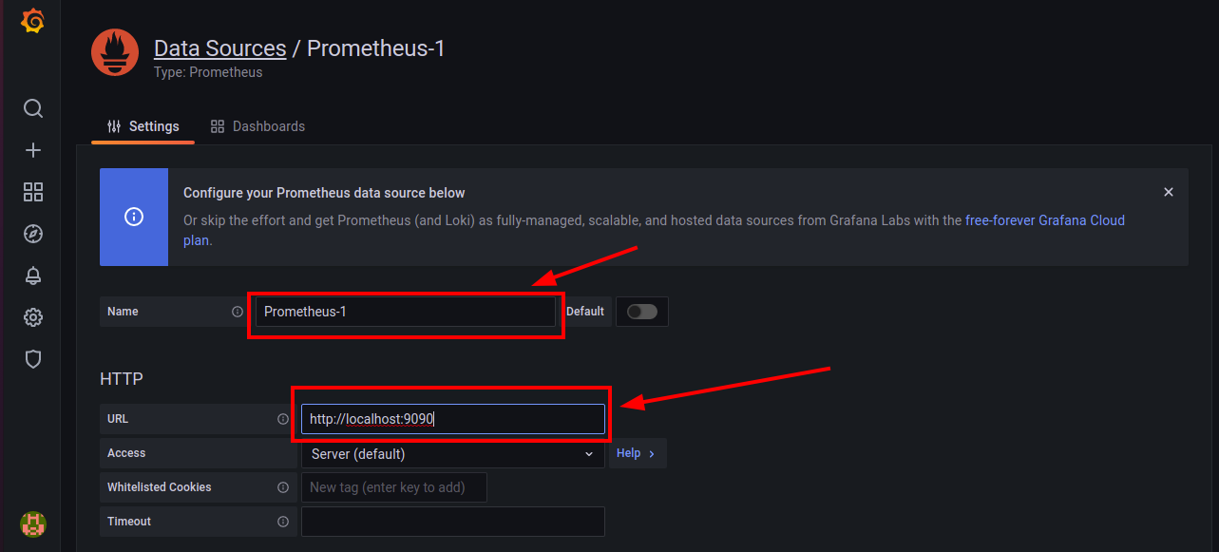This screenshot has height=552, width=1219.
Task: Expand the Access Help section
Action: point(637,454)
